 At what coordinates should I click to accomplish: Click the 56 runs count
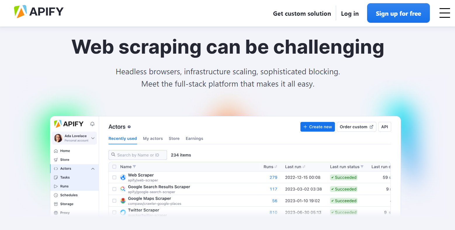pyautogui.click(x=275, y=201)
